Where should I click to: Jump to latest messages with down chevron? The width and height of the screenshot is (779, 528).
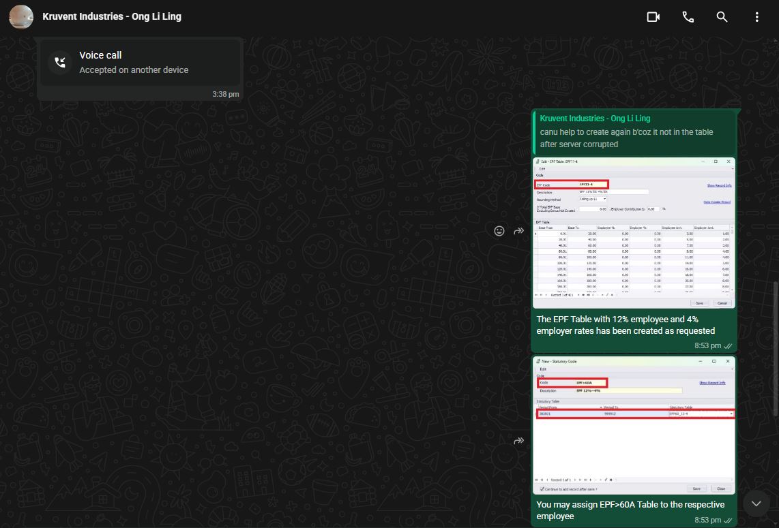pos(756,503)
